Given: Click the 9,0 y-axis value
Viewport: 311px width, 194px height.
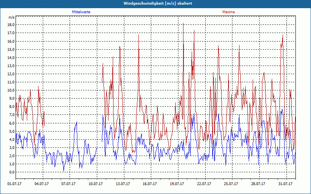Looking at the screenshot, I should click(x=12, y=99).
